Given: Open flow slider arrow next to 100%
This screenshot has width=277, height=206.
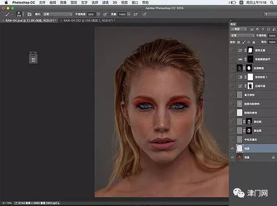Looking at the screenshot, I should pos(129,14).
